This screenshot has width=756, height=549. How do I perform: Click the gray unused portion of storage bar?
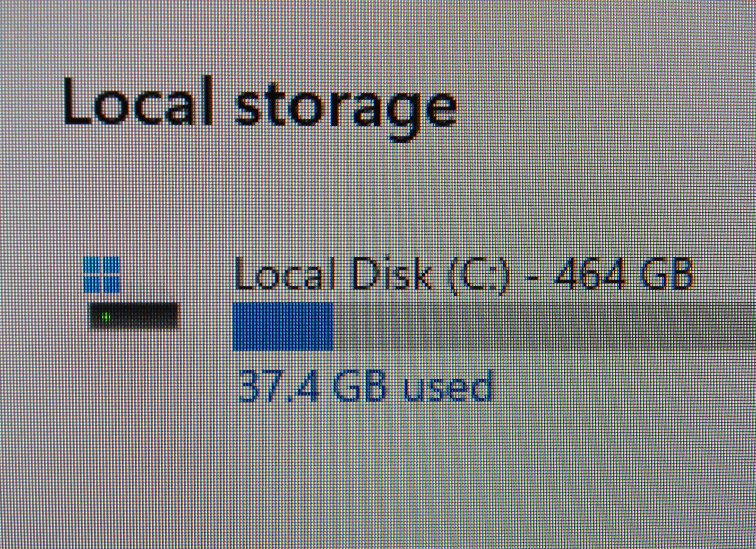click(544, 326)
